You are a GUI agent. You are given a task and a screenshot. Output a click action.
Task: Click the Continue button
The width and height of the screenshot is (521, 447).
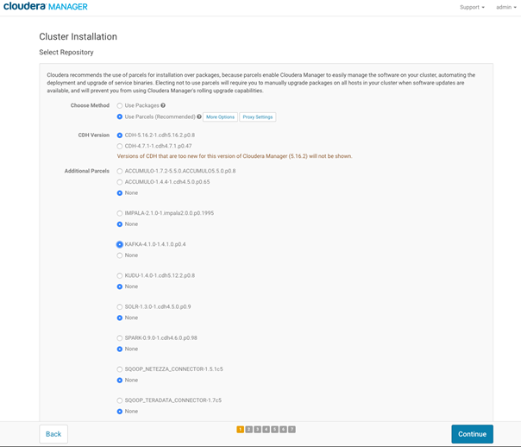coord(472,434)
